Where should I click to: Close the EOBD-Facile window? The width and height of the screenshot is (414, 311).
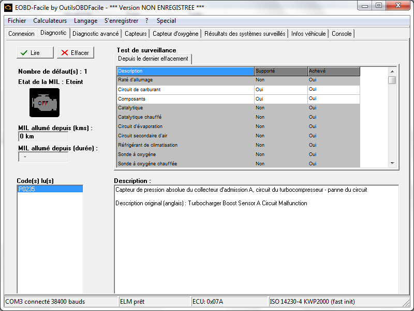(398, 6)
